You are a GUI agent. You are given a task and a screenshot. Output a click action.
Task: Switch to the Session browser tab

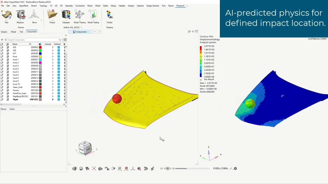tap(4, 32)
